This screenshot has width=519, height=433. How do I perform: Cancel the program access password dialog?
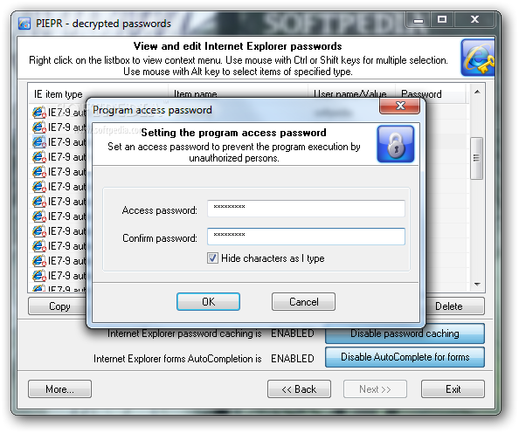coord(303,302)
